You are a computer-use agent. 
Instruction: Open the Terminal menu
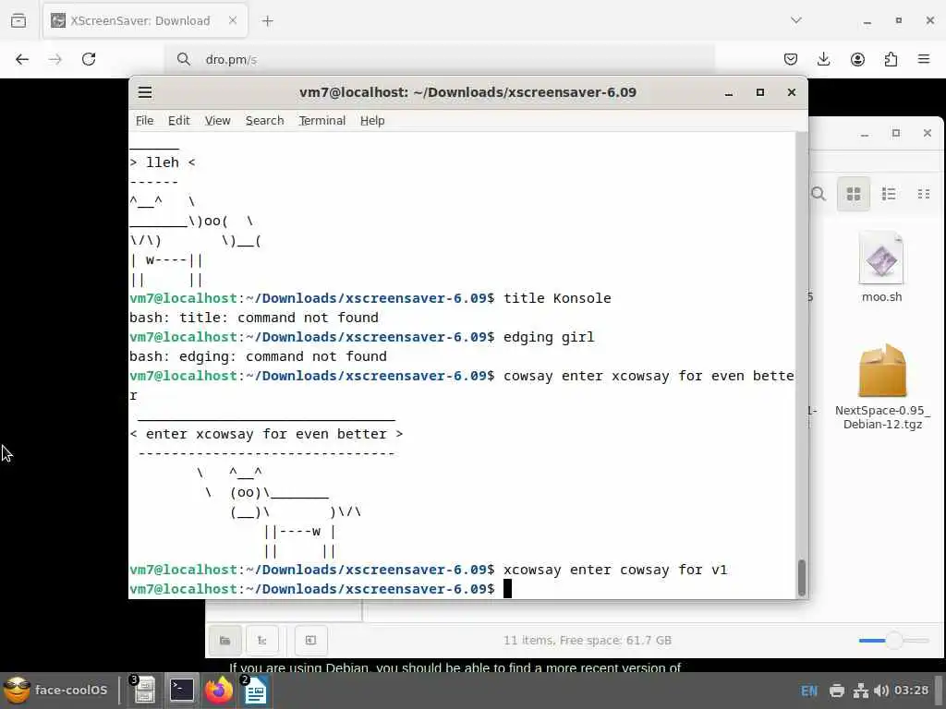321,121
